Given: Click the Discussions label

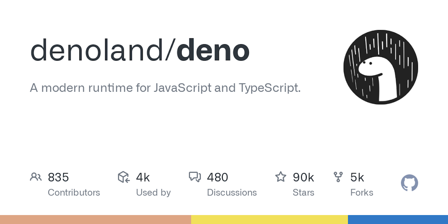Looking at the screenshot, I should [x=232, y=193].
